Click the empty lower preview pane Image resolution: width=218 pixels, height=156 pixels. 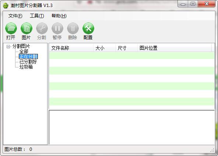point(132,128)
